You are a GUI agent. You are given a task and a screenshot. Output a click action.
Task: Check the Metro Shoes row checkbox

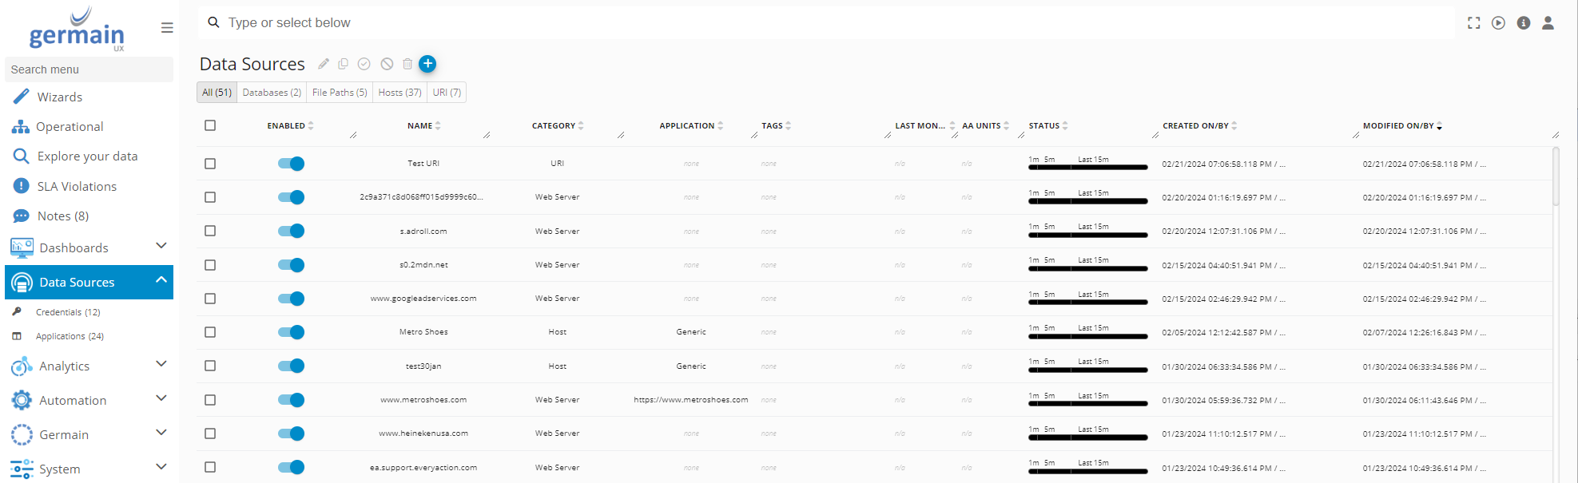pyautogui.click(x=210, y=332)
